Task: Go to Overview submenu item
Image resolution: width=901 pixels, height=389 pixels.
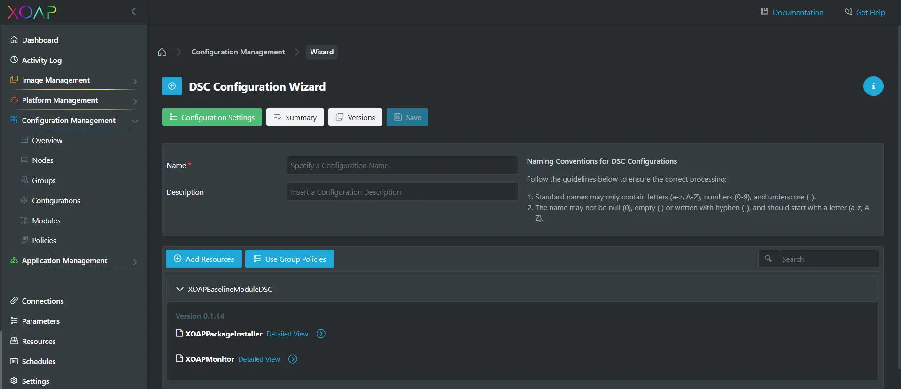Action: tap(47, 140)
